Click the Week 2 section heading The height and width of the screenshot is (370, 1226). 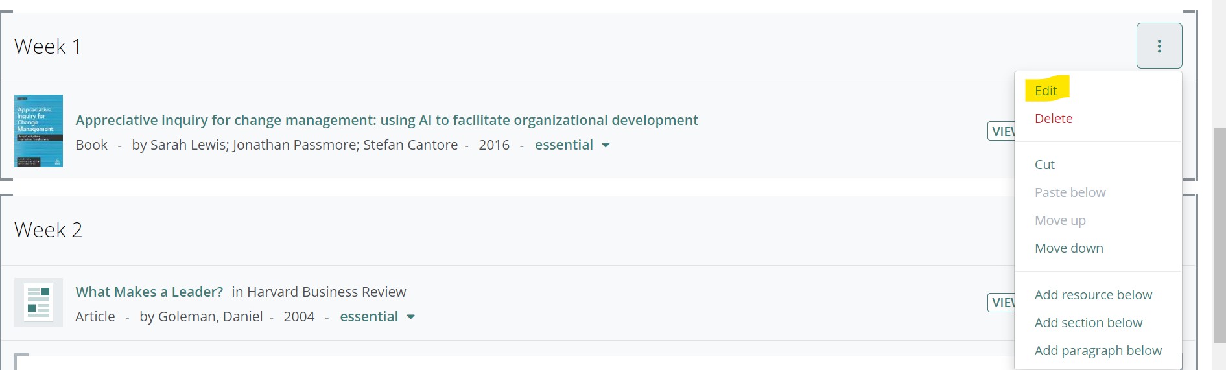[49, 230]
